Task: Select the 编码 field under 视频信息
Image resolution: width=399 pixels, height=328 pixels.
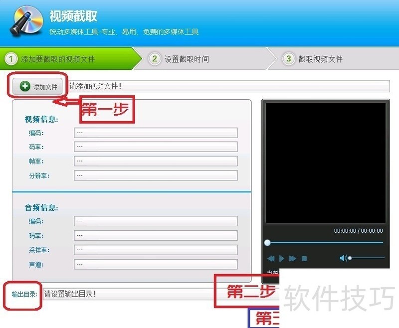Action: point(156,133)
